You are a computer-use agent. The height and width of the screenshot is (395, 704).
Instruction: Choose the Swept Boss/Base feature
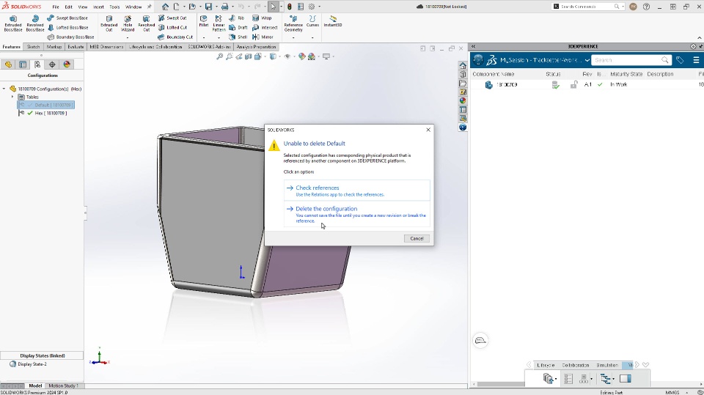click(67, 18)
